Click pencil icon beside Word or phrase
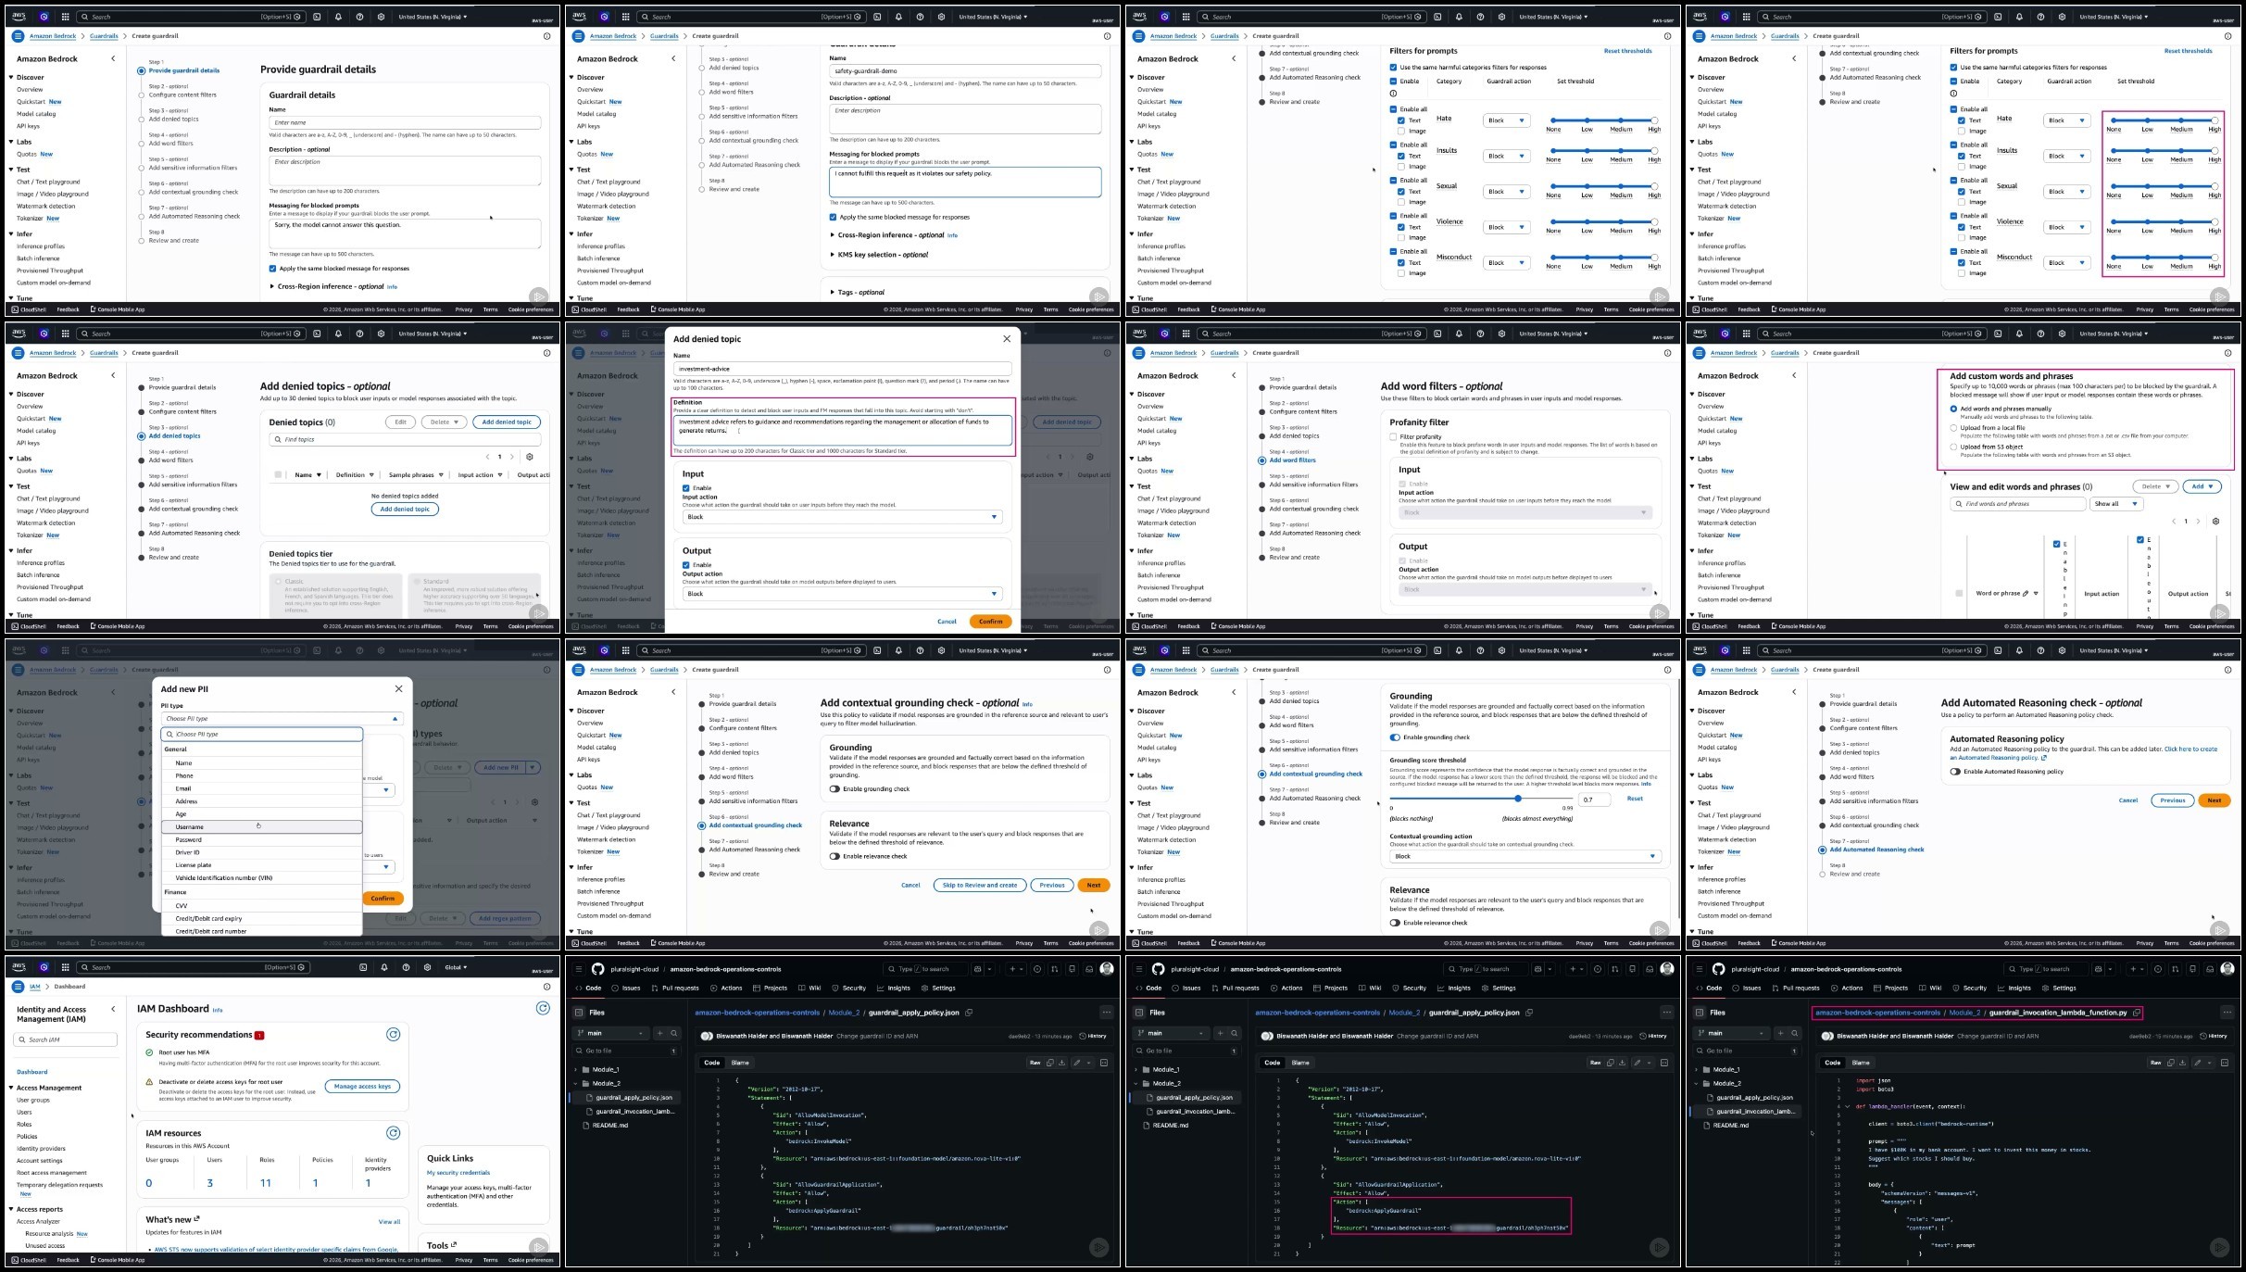Screen dimensions: 2246x1272 [2026, 593]
